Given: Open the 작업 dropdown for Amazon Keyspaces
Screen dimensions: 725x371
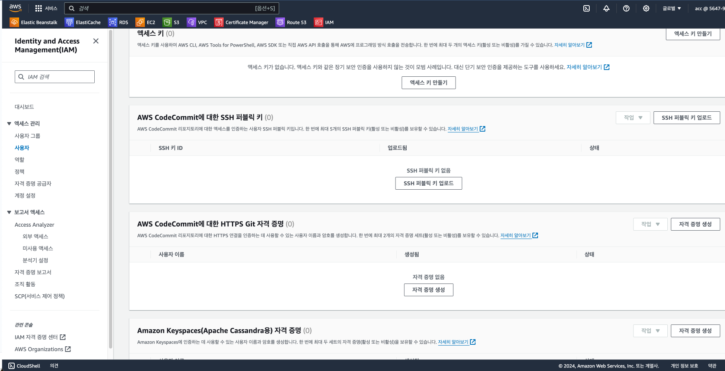Looking at the screenshot, I should (x=651, y=331).
